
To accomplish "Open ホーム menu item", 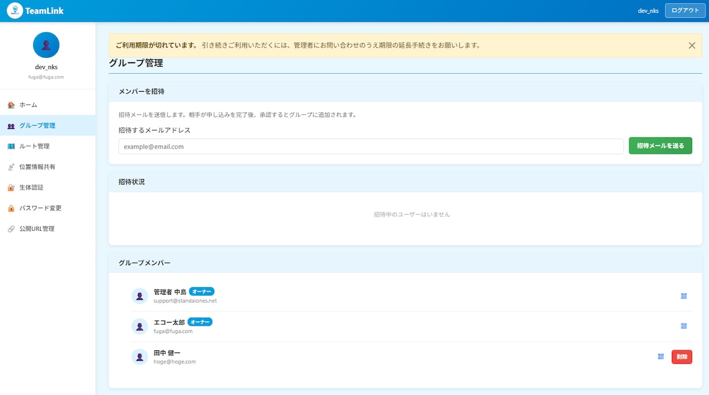I will (x=48, y=105).
